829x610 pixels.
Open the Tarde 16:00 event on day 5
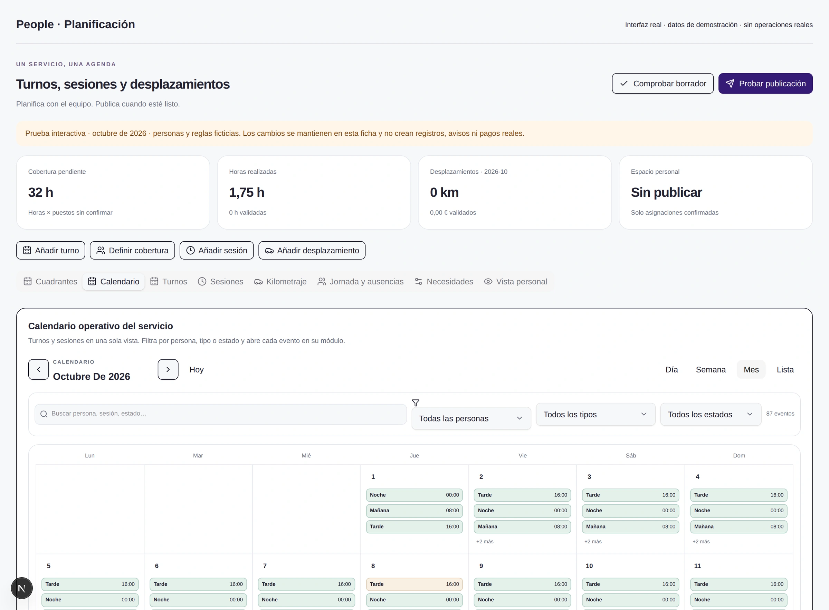click(90, 584)
